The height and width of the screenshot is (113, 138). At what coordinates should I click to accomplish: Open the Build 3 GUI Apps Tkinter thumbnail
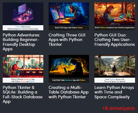pyautogui.click(x=69, y=16)
